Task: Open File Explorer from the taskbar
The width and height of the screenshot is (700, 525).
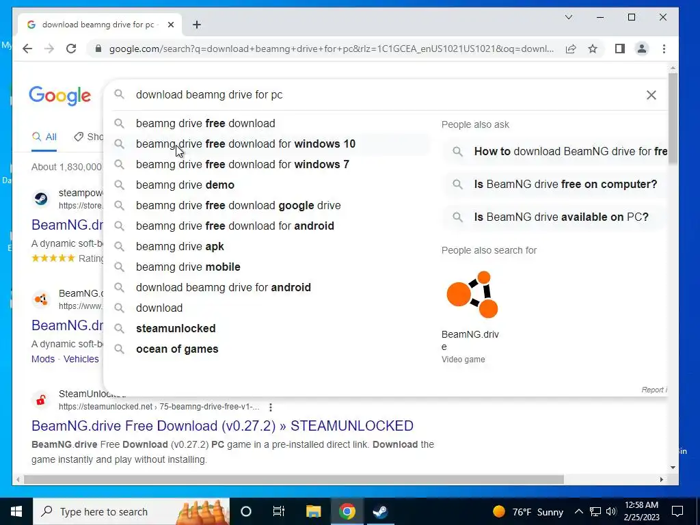Action: pos(313,511)
